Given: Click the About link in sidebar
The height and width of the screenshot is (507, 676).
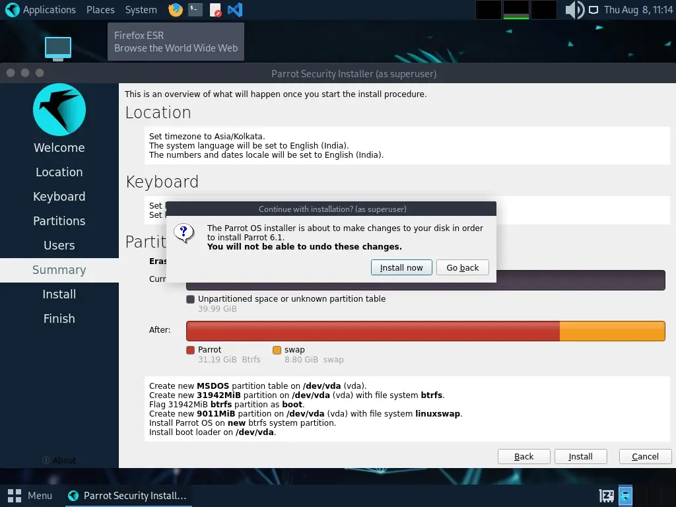Looking at the screenshot, I should point(59,460).
